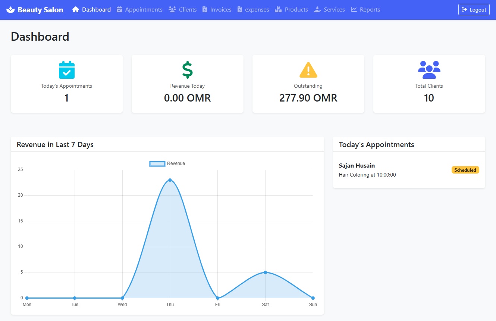Select the Thursday peak data point on the chart
Image resolution: width=496 pixels, height=321 pixels.
click(170, 180)
